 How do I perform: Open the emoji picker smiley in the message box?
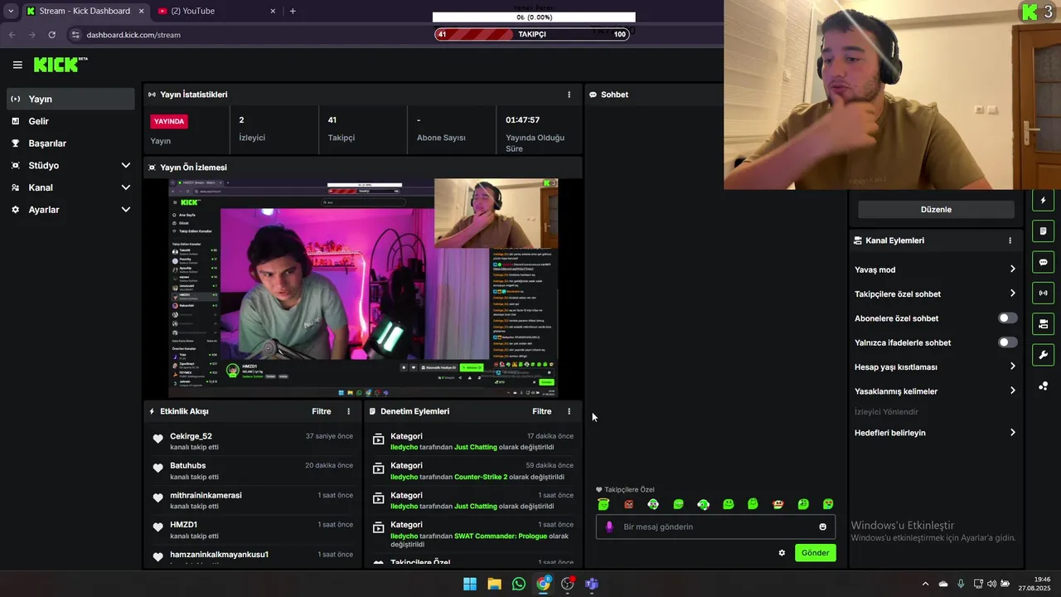click(x=822, y=527)
